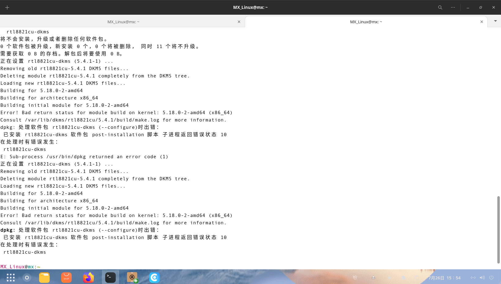Restore down the terminal window
The width and height of the screenshot is (501, 284).
[481, 7]
